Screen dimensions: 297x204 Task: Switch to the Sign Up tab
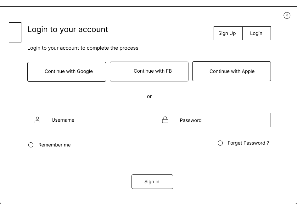228,33
